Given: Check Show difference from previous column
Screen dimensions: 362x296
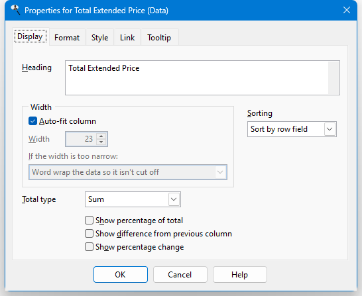Looking at the screenshot, I should (x=89, y=234).
